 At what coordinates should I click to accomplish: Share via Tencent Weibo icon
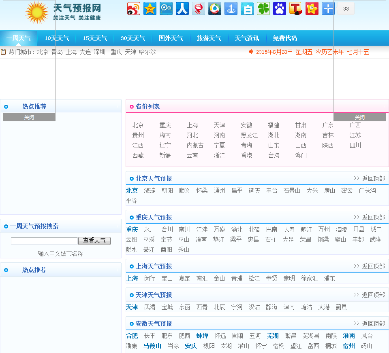coord(166,8)
